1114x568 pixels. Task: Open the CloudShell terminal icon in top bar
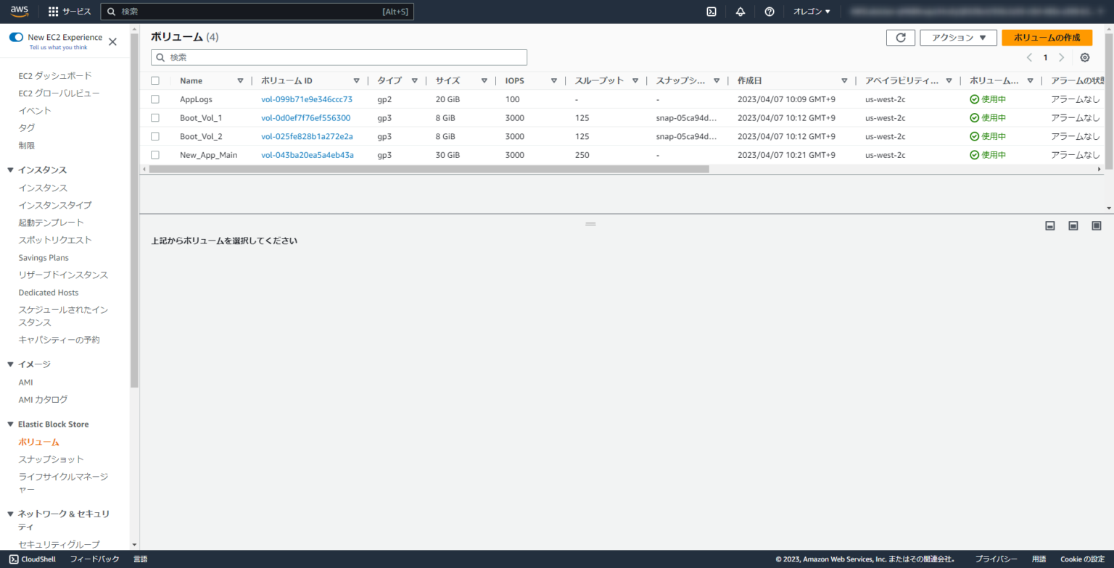(x=711, y=11)
